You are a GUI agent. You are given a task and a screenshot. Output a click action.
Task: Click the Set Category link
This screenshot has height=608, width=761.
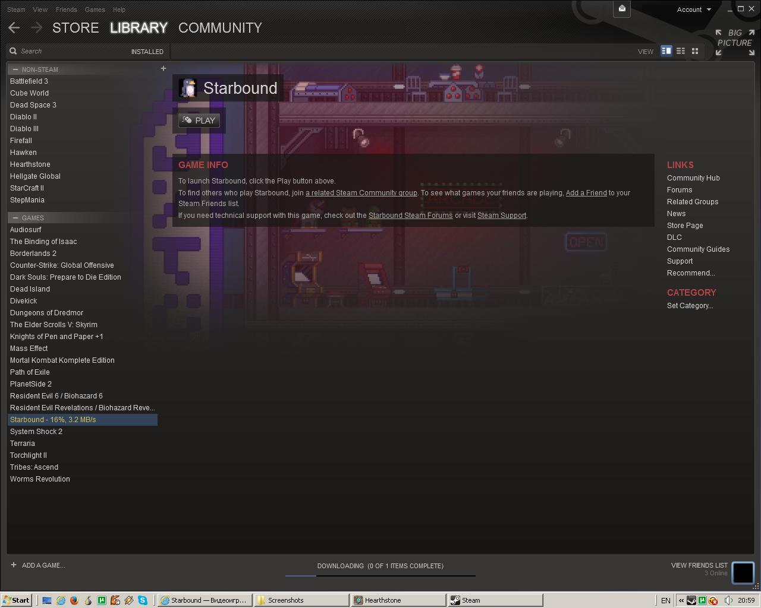point(690,306)
